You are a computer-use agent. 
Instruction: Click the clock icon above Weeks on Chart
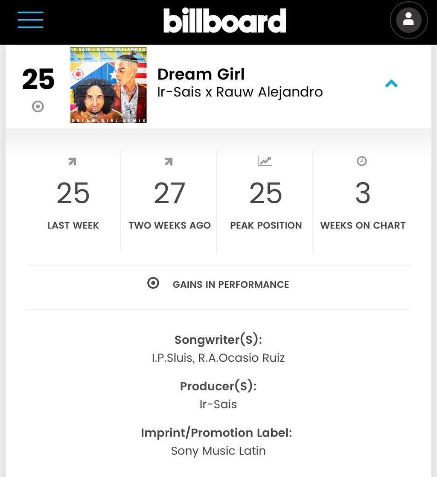pyautogui.click(x=361, y=161)
